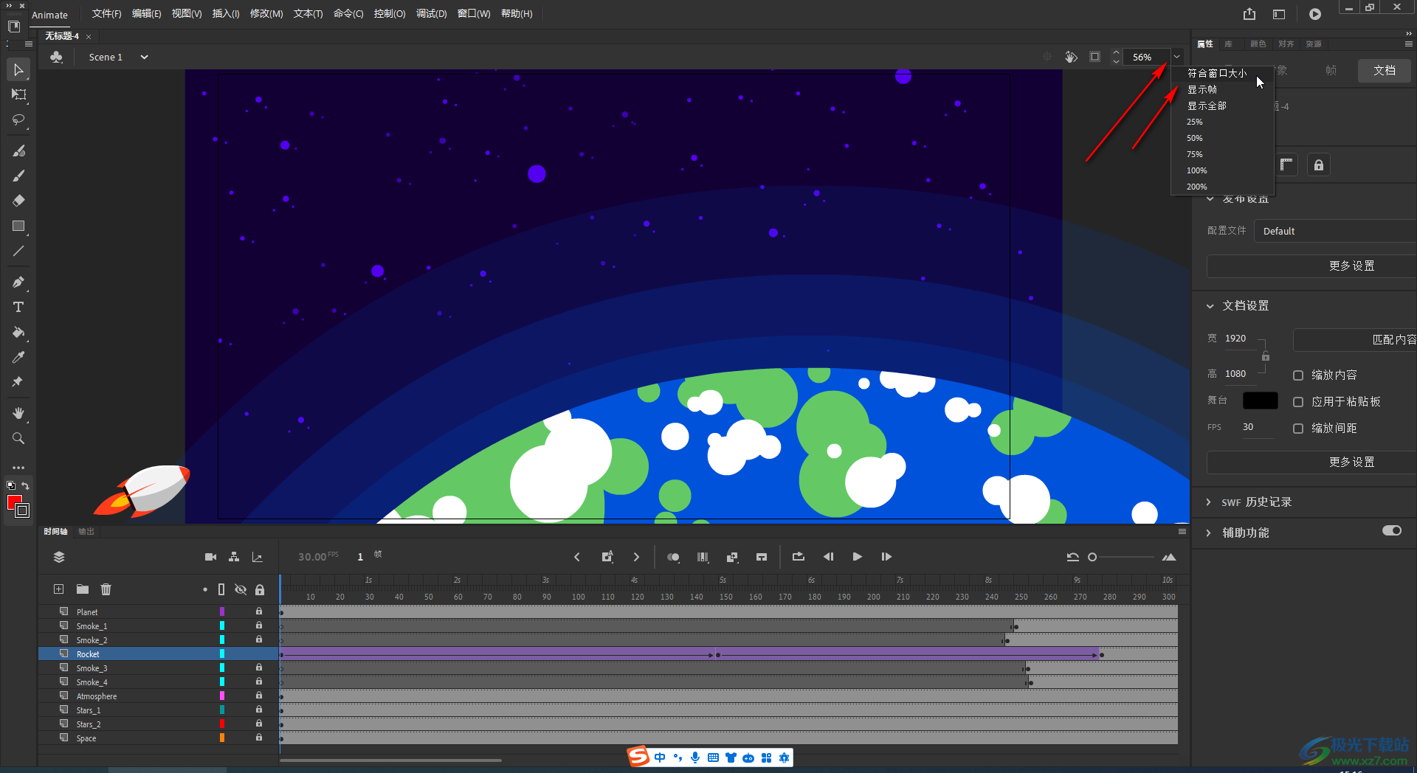The height and width of the screenshot is (773, 1417).
Task: Adjust the timeline zoom slider
Action: click(1092, 557)
